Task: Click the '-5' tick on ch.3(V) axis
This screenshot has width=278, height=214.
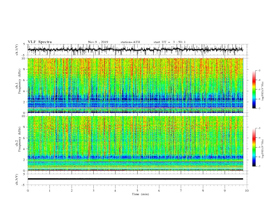Action: (x=24, y=185)
